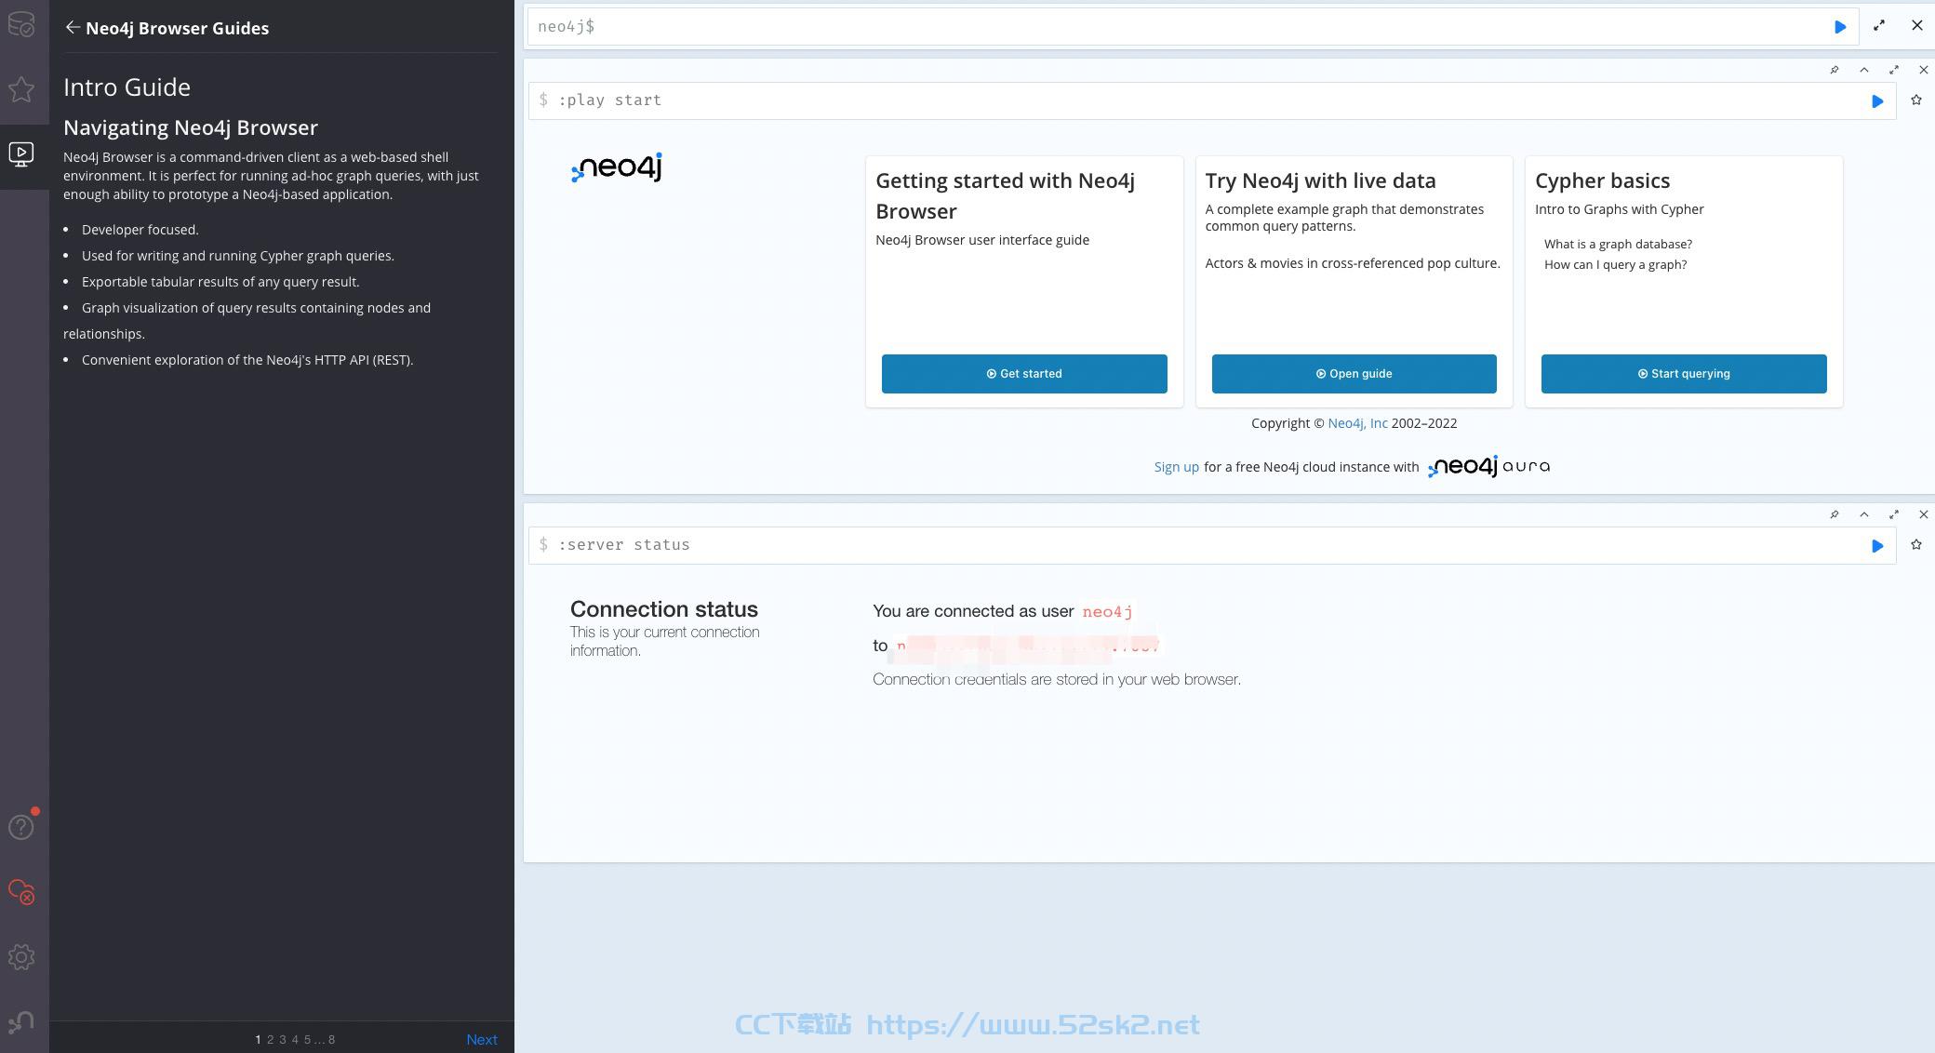Jump to guide page 2
Viewport: 1935px width, 1053px height.
point(271,1040)
